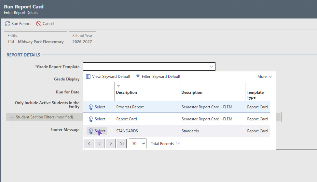Click the STANDARDS cell
The image size is (317, 182).
tap(127, 131)
